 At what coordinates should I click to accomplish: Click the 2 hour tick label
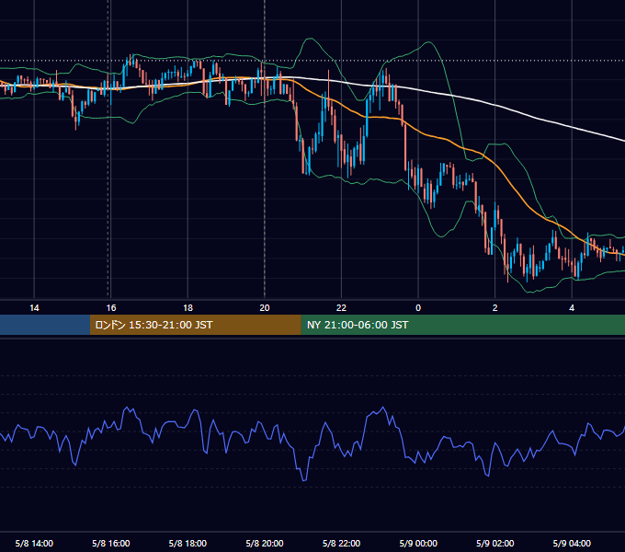[x=495, y=308]
